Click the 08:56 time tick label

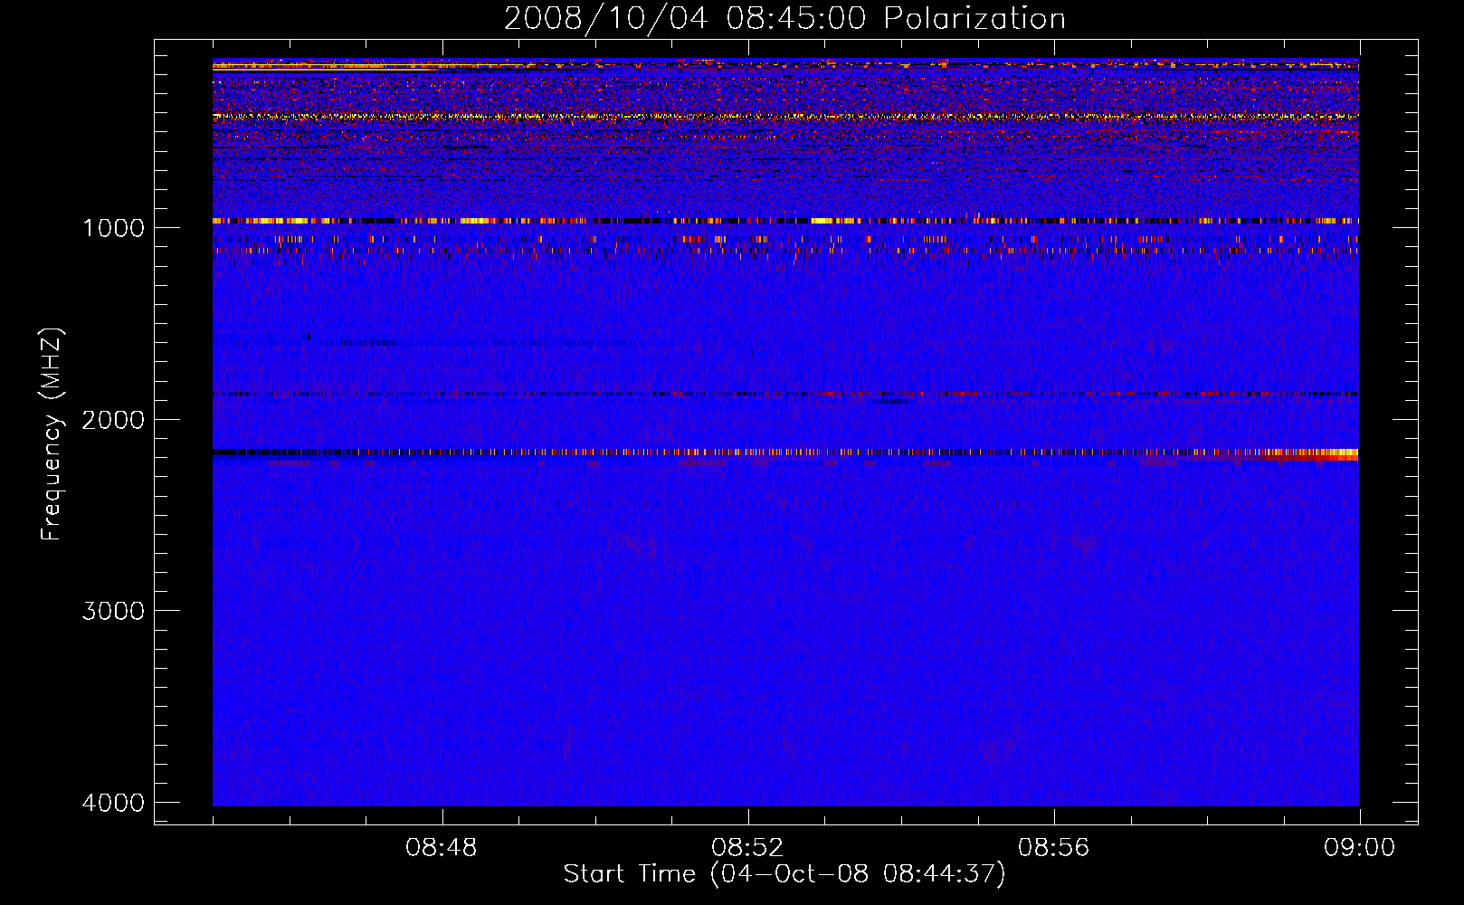point(1053,848)
